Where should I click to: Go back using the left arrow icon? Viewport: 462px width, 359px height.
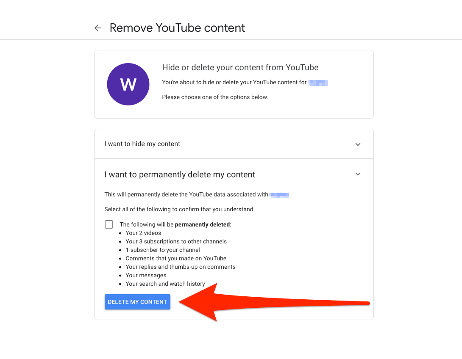click(x=98, y=28)
